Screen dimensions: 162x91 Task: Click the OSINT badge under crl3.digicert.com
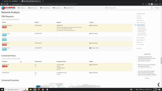(4, 50)
